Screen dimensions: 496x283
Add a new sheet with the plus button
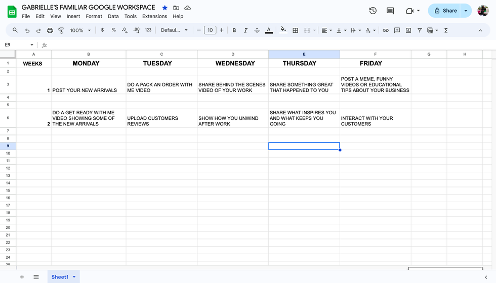coord(22,277)
